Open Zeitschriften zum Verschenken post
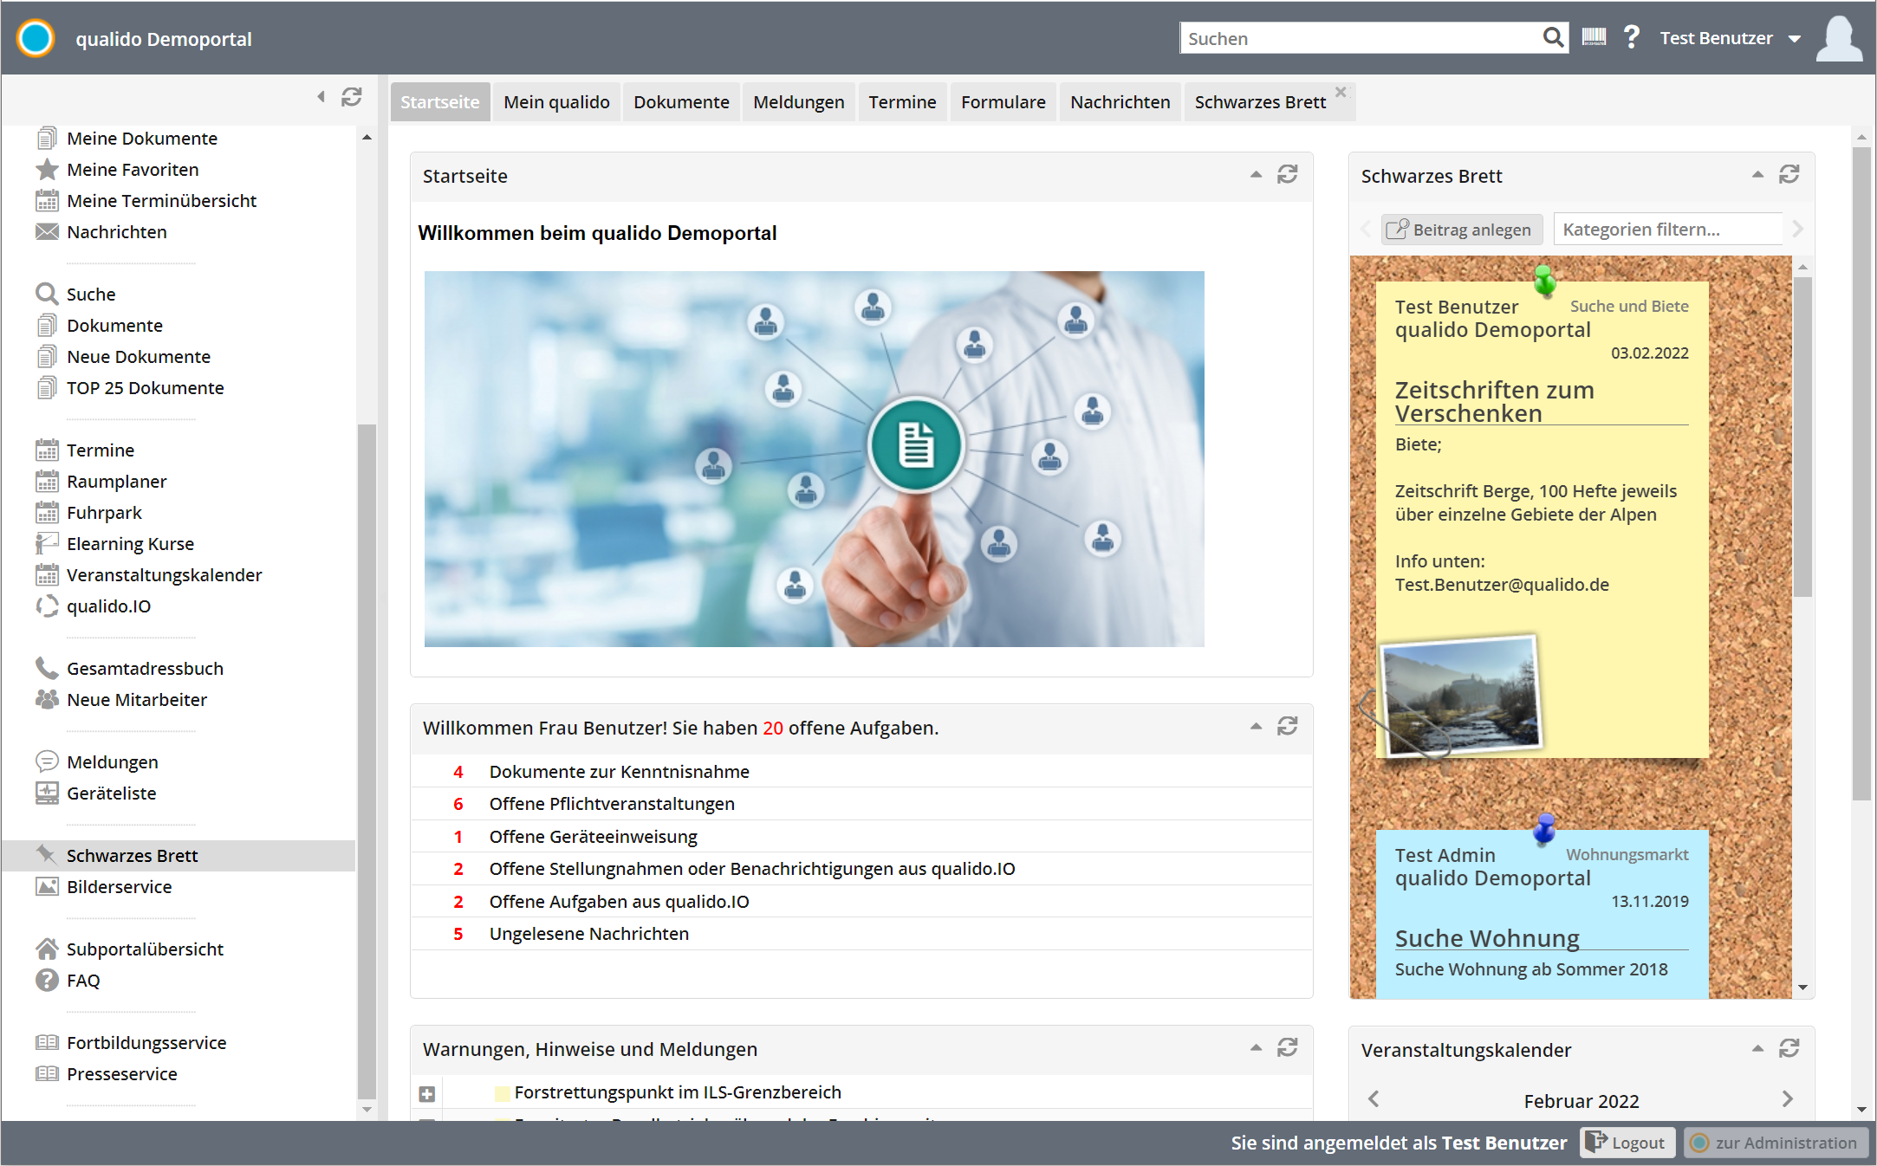This screenshot has height=1166, width=1877. pyautogui.click(x=1495, y=402)
